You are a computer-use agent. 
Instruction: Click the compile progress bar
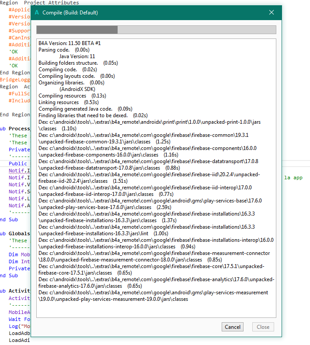[156, 30]
